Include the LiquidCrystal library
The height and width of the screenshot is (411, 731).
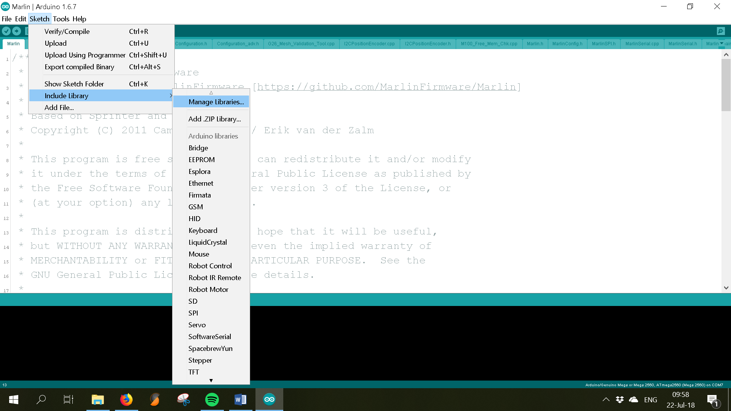pos(211,242)
